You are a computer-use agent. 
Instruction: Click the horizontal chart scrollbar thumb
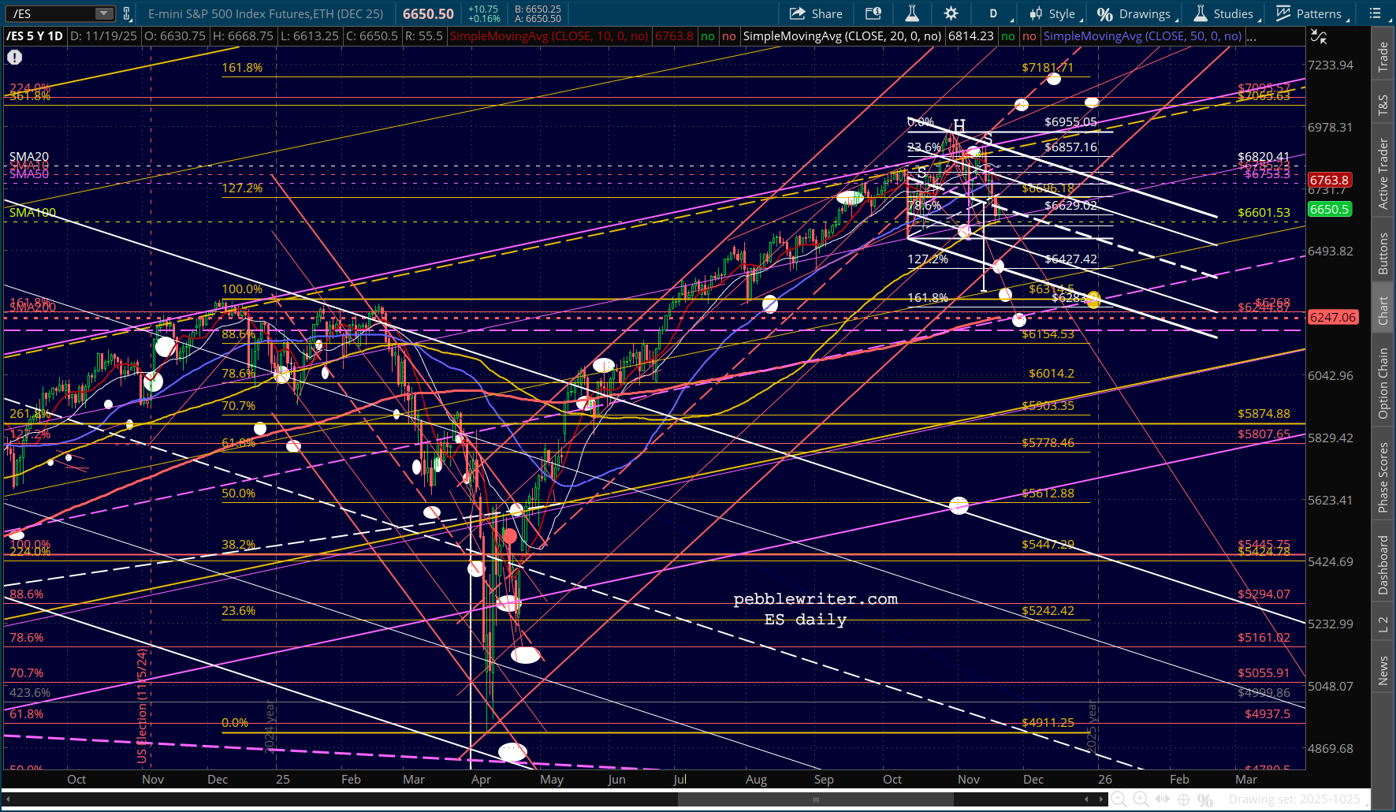tap(815, 799)
